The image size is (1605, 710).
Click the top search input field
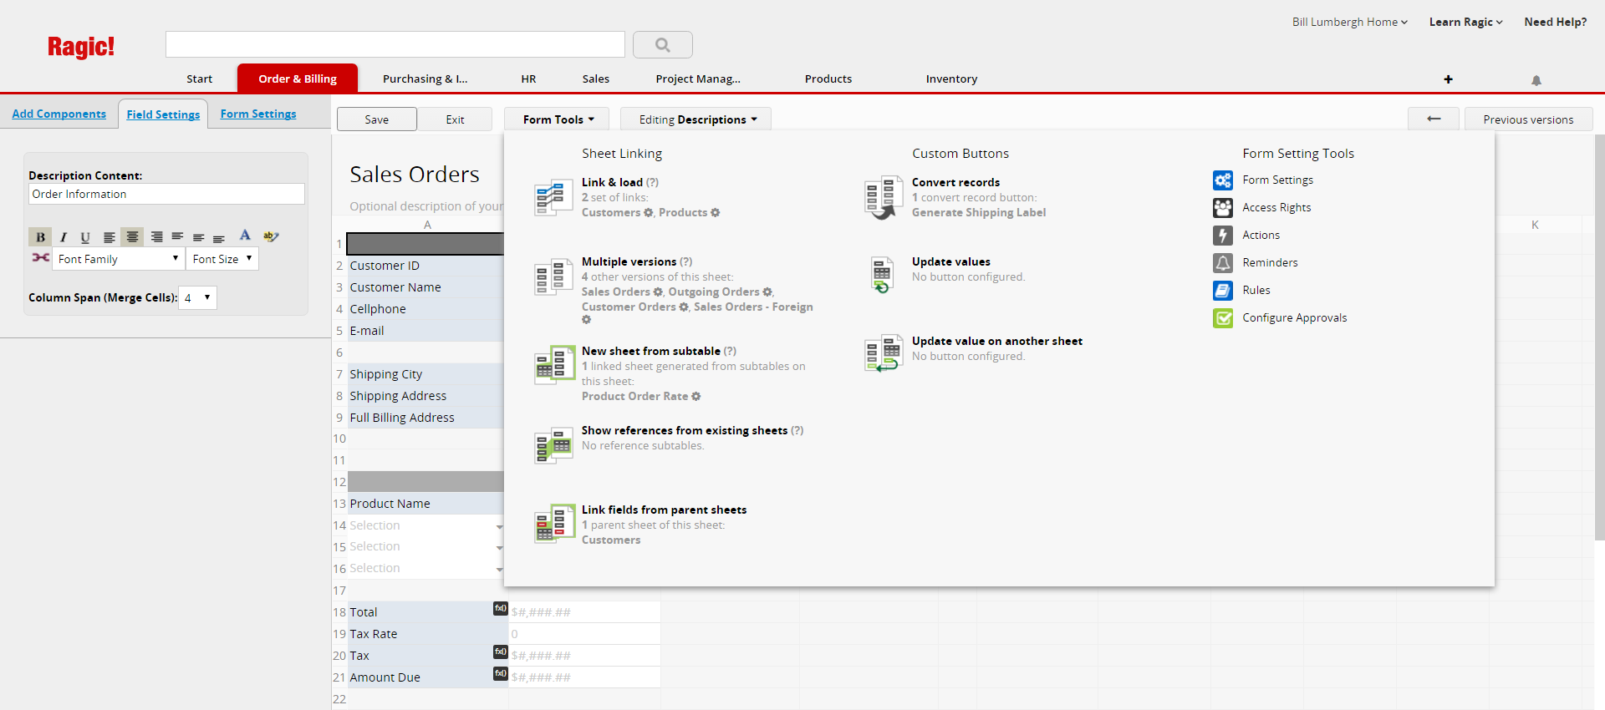[395, 44]
